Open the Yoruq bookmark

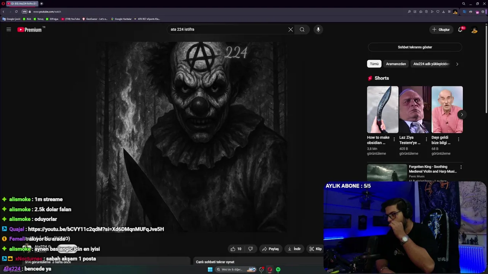[x=39, y=19]
